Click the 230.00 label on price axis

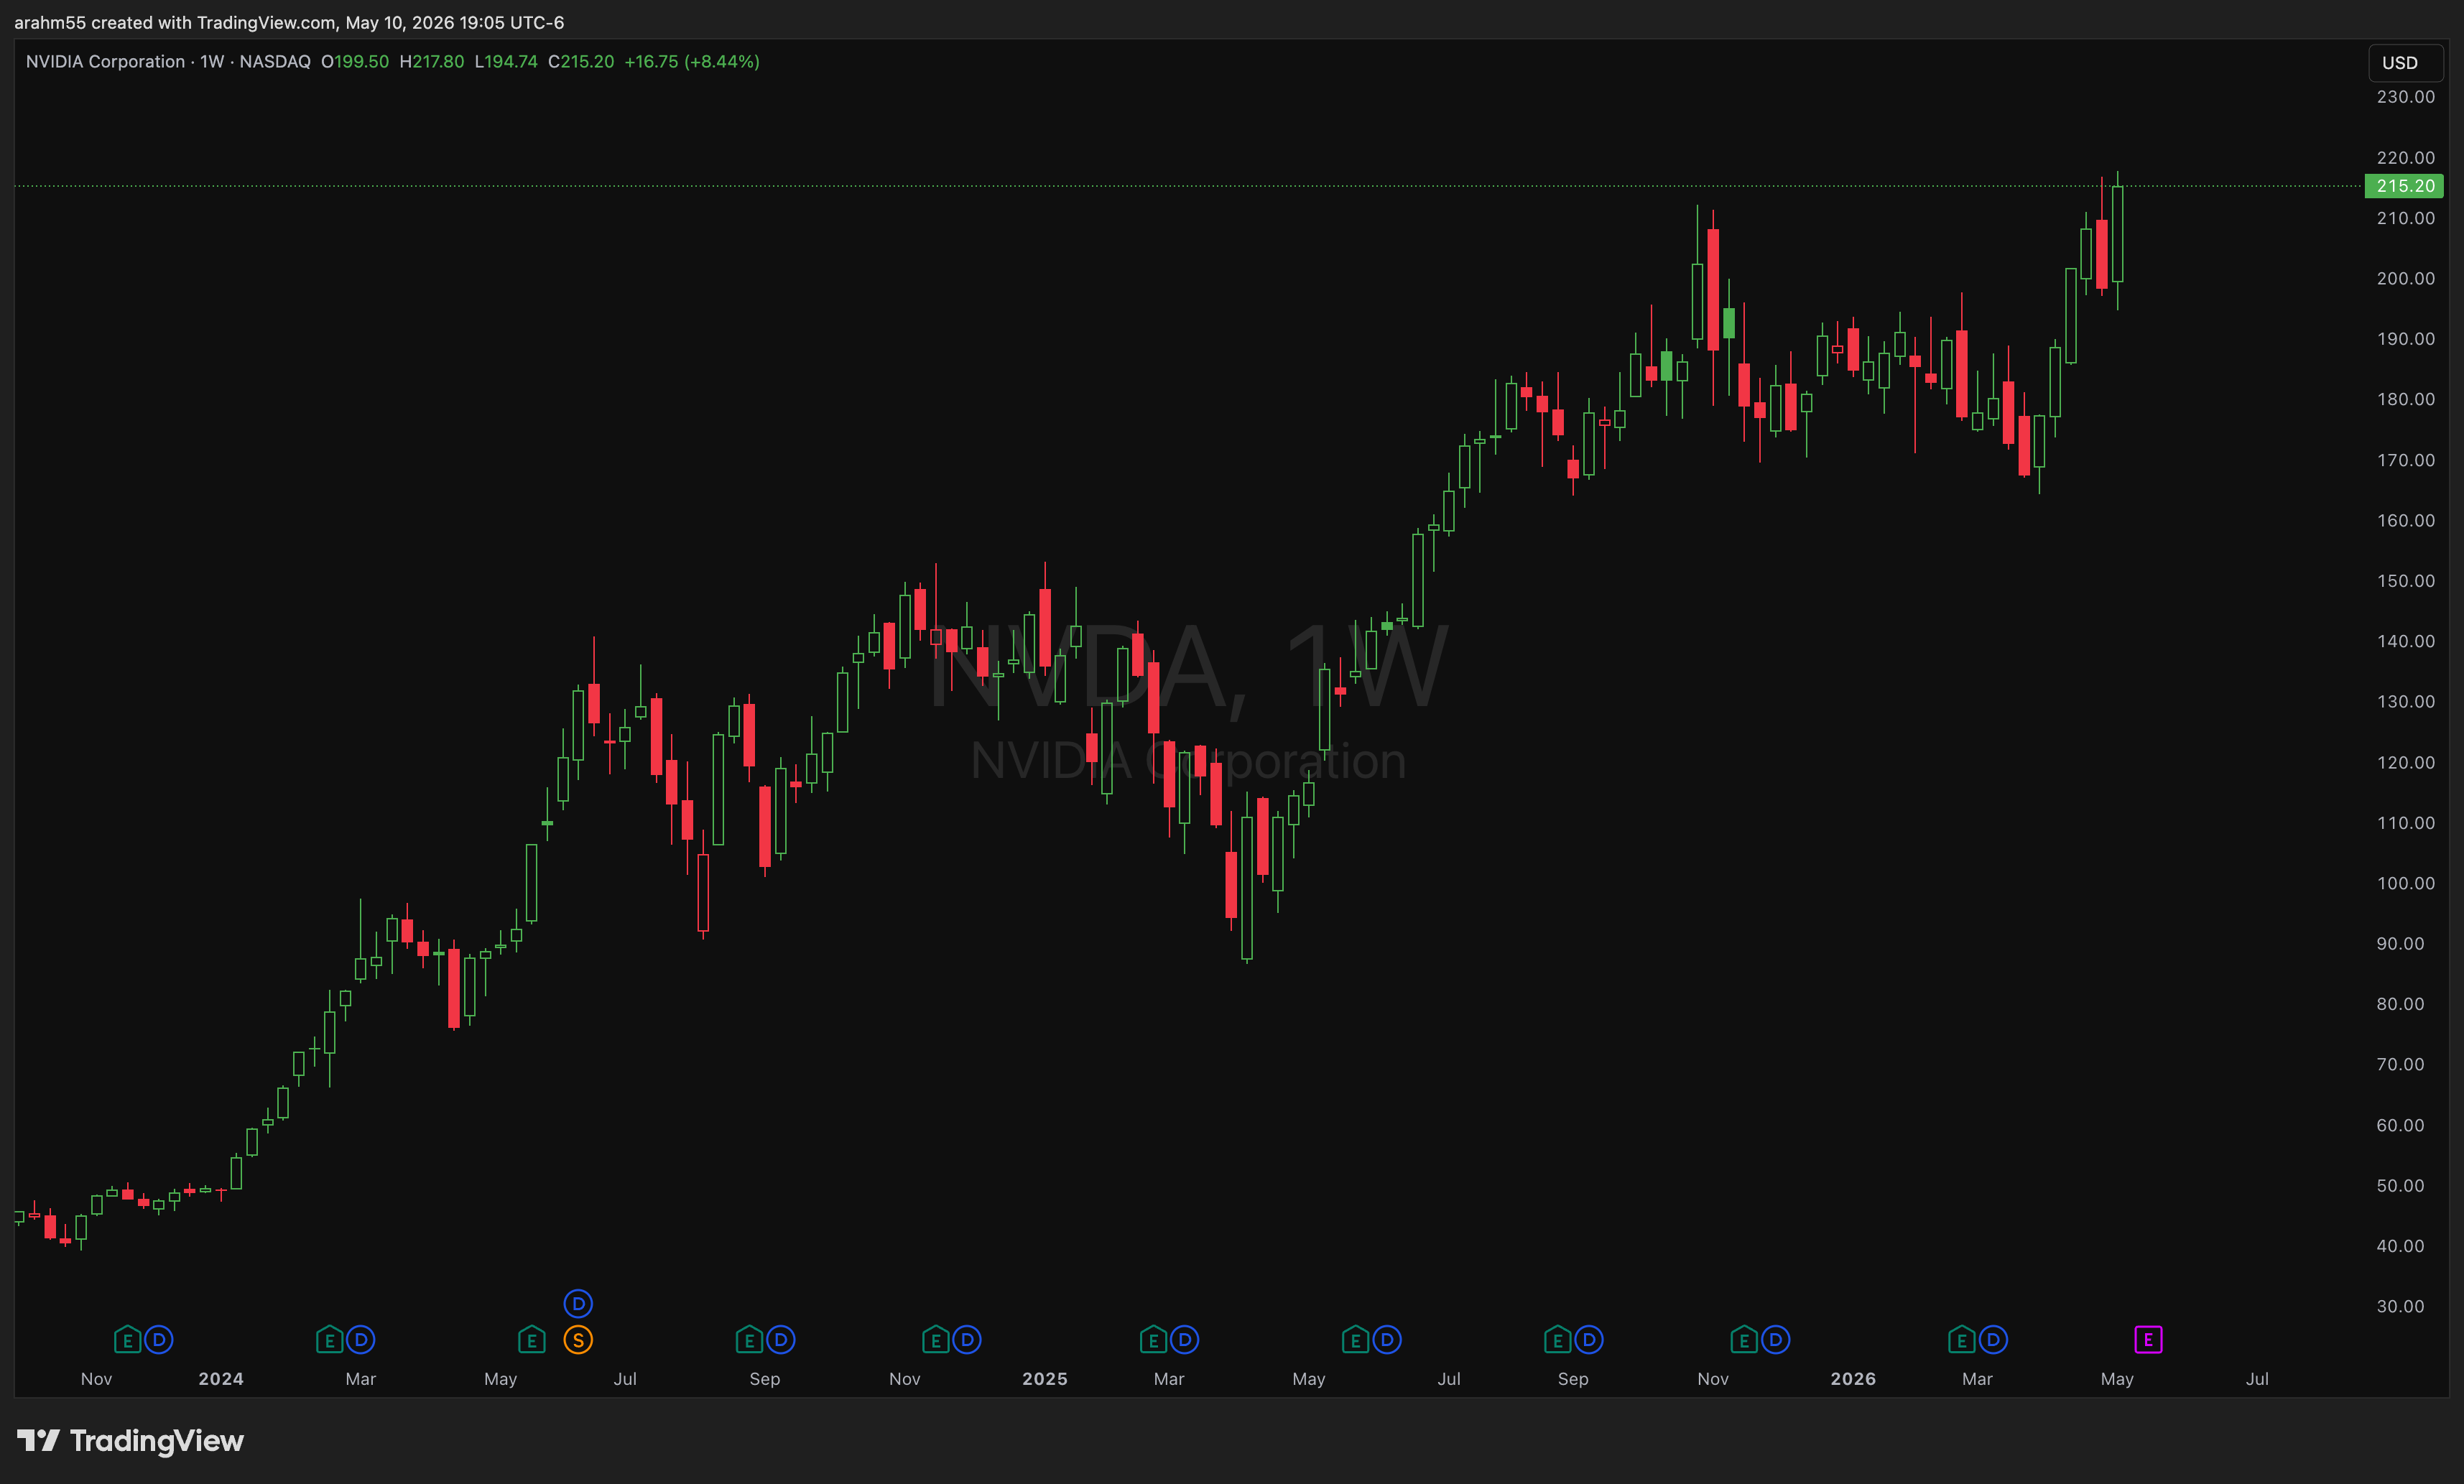(x=2406, y=97)
